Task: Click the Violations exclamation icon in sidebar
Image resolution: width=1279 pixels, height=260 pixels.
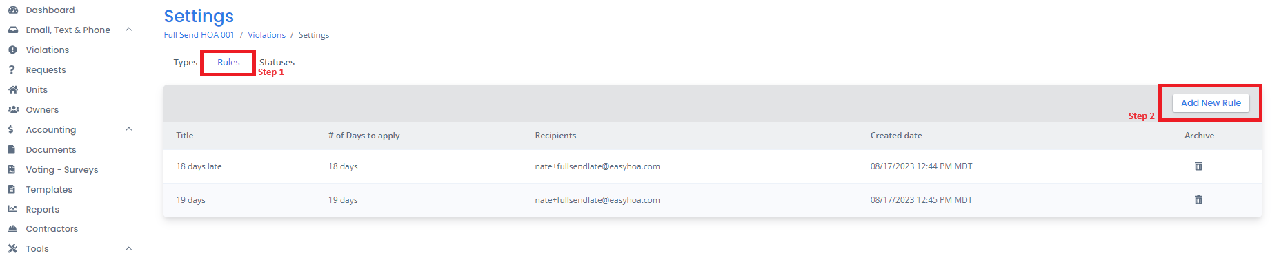Action: pos(12,50)
